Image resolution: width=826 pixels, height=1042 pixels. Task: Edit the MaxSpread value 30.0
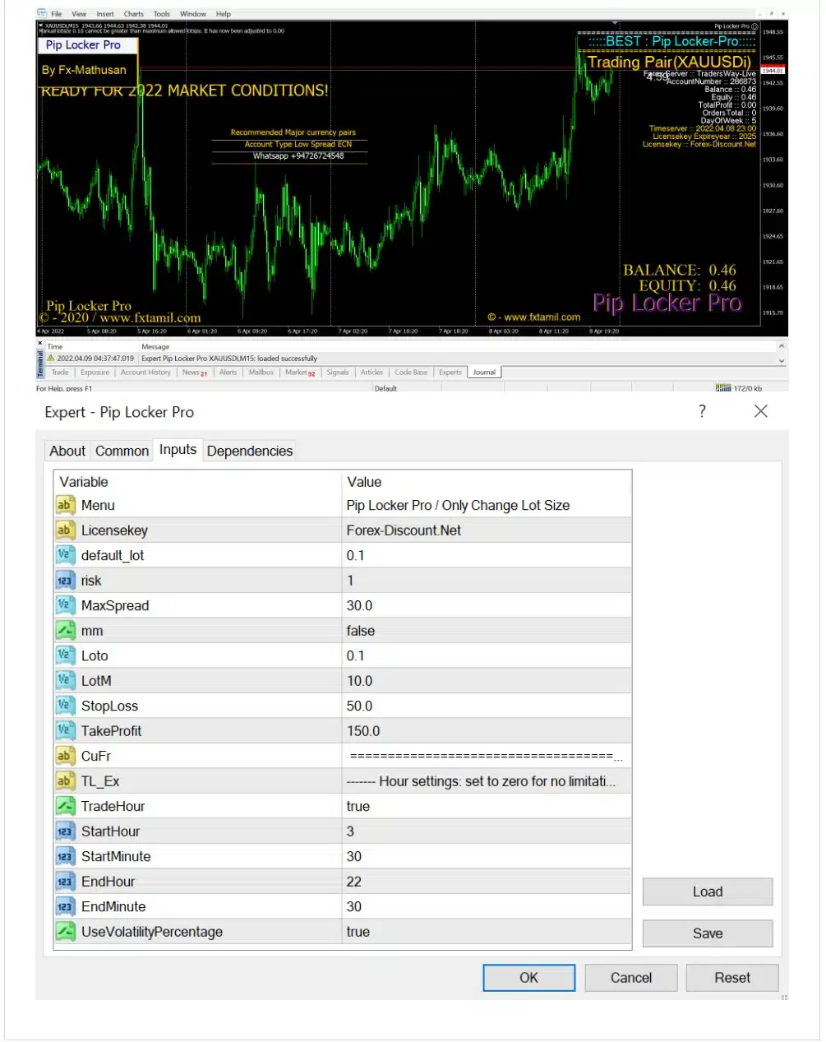coord(487,605)
